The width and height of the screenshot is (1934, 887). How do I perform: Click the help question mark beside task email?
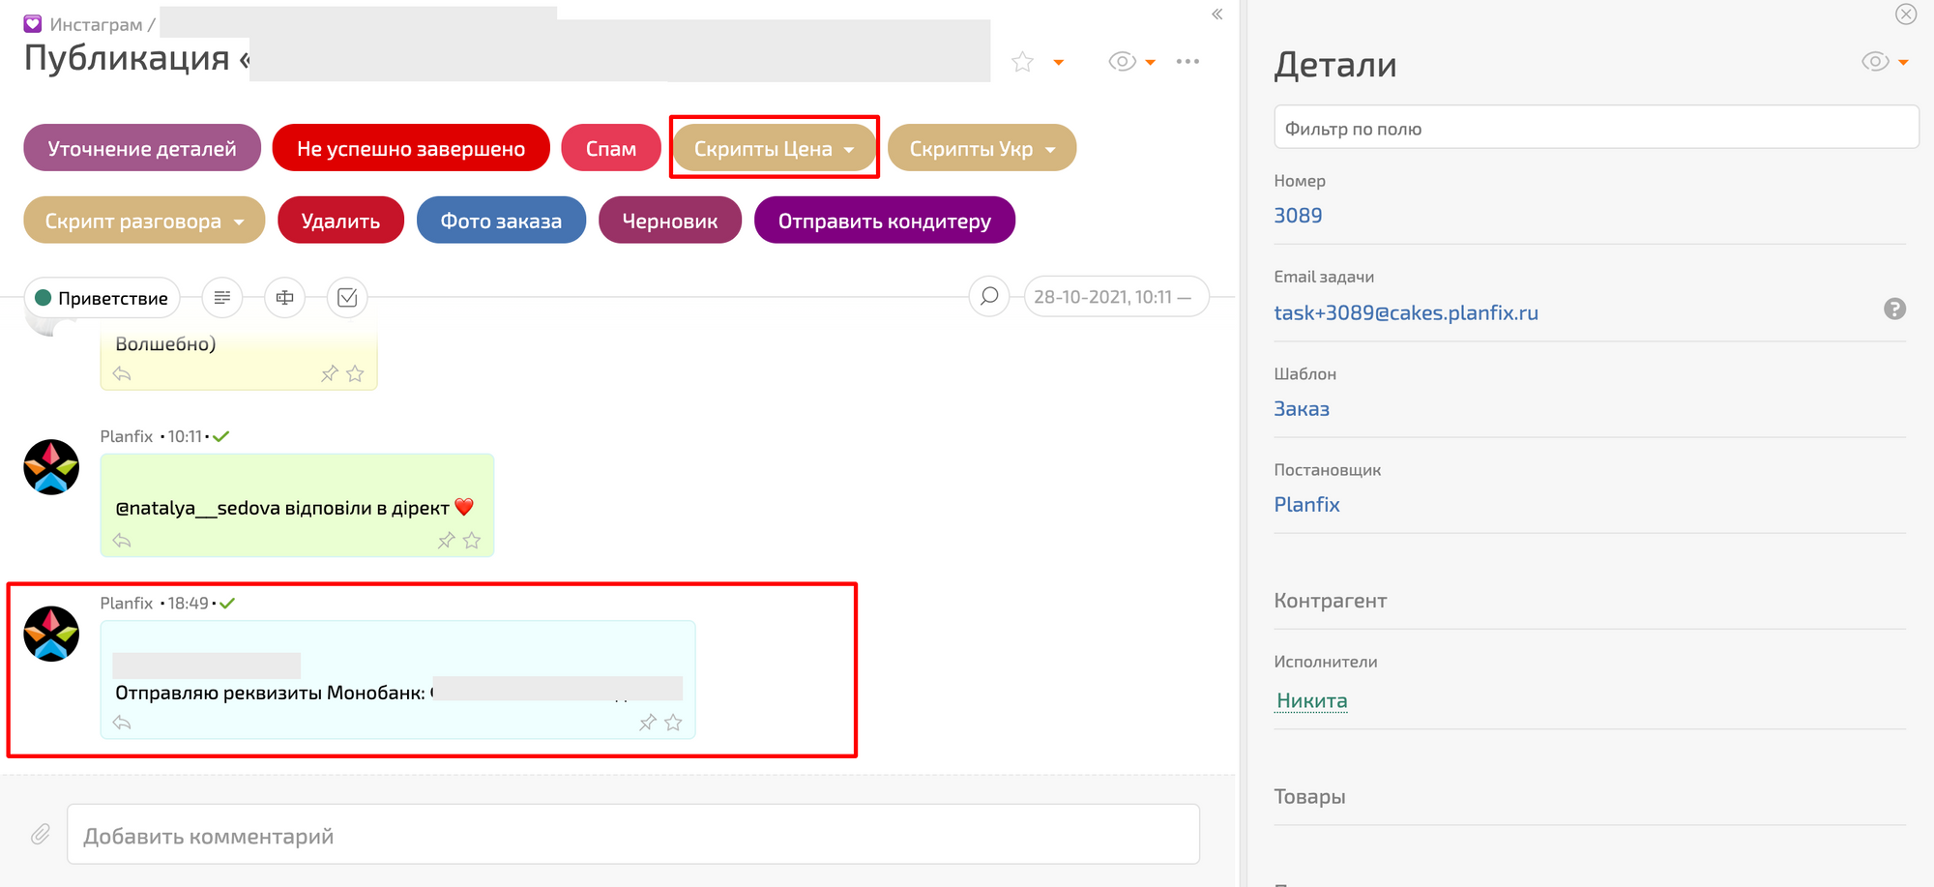click(x=1894, y=310)
